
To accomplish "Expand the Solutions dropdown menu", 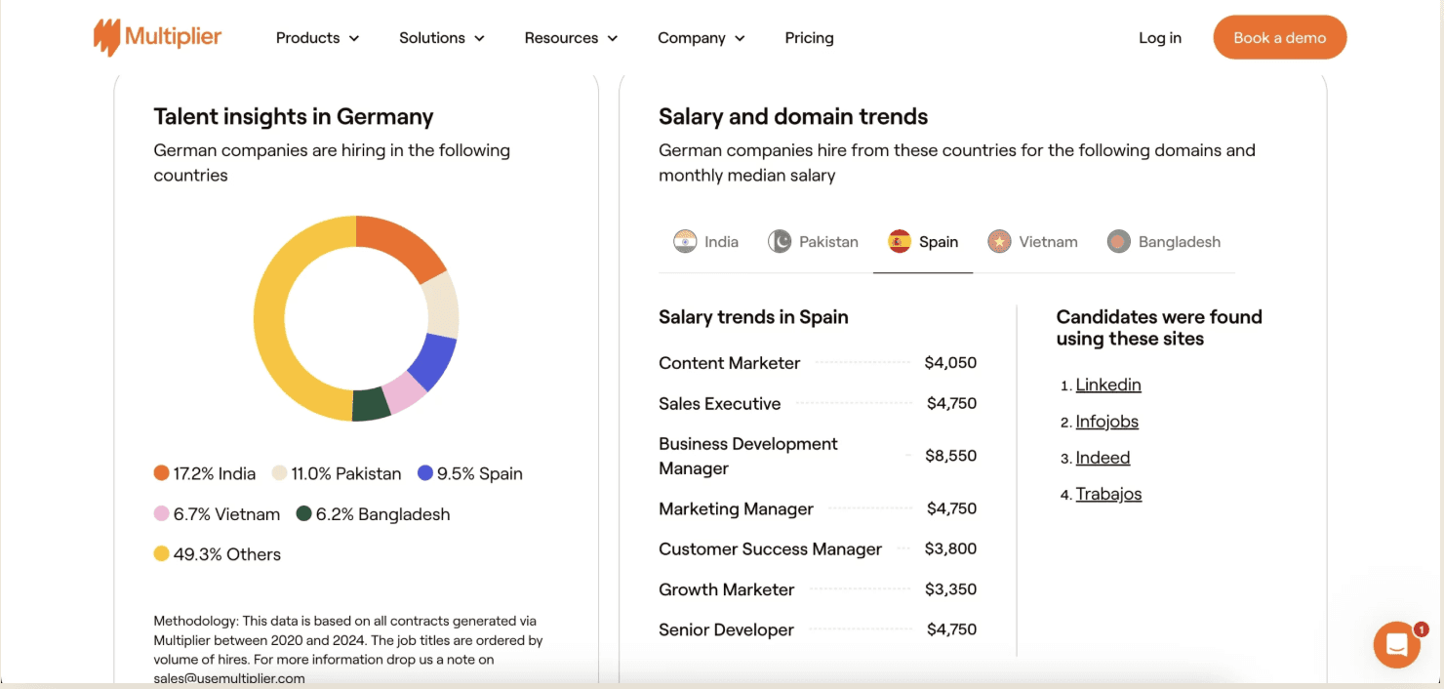I will pyautogui.click(x=442, y=38).
